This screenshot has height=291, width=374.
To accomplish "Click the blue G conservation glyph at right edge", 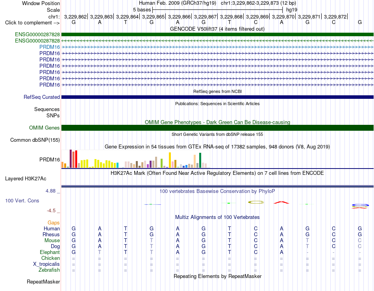I will 360,205.
